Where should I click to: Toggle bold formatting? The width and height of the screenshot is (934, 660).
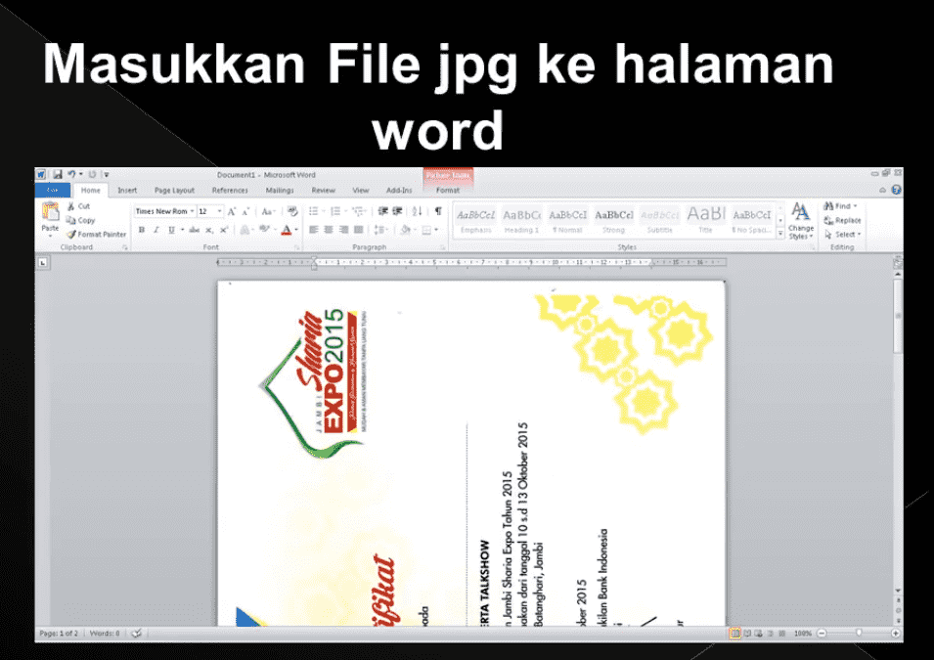[142, 230]
